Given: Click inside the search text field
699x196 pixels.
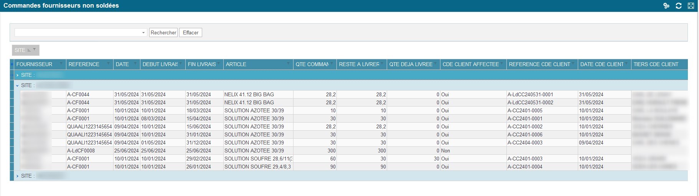Looking at the screenshot, I should pos(77,33).
